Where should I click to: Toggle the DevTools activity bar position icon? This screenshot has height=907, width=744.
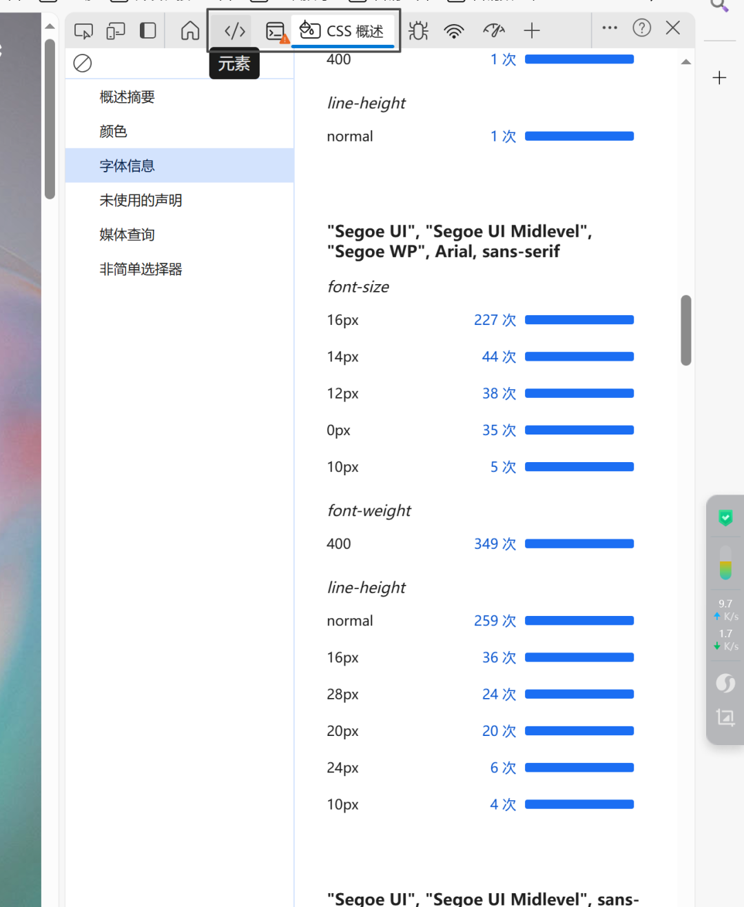(x=147, y=31)
